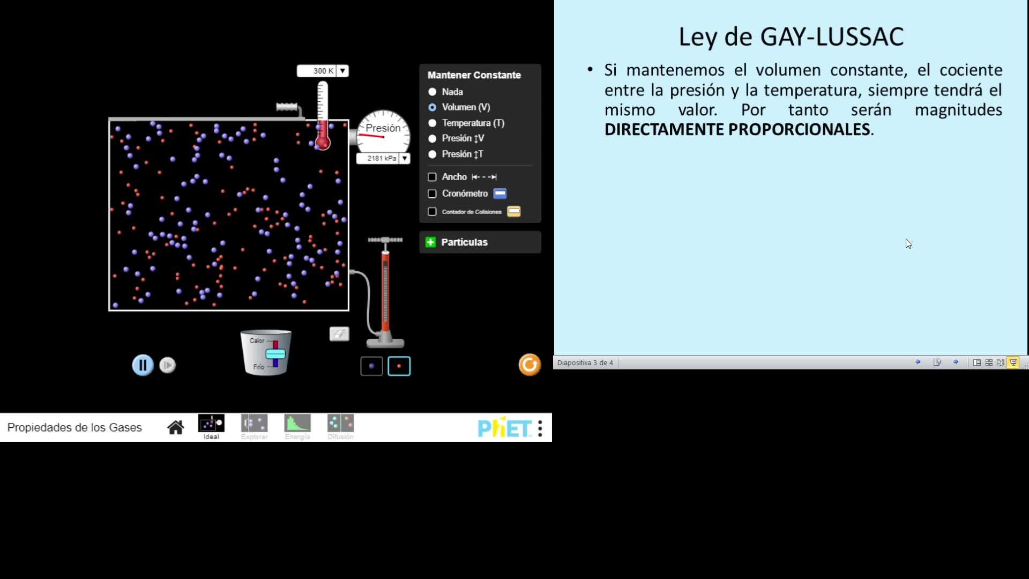The image size is (1029, 579).
Task: Open the pressure units dropdown
Action: coord(405,158)
